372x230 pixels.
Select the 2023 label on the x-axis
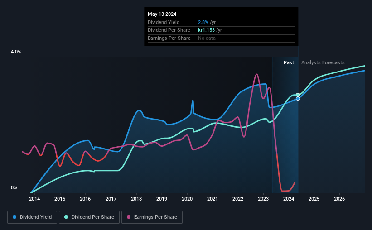tap(263, 199)
